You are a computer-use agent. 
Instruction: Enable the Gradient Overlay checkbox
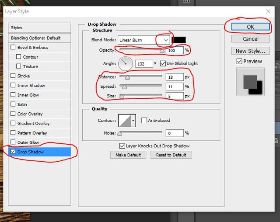pyautogui.click(x=13, y=123)
